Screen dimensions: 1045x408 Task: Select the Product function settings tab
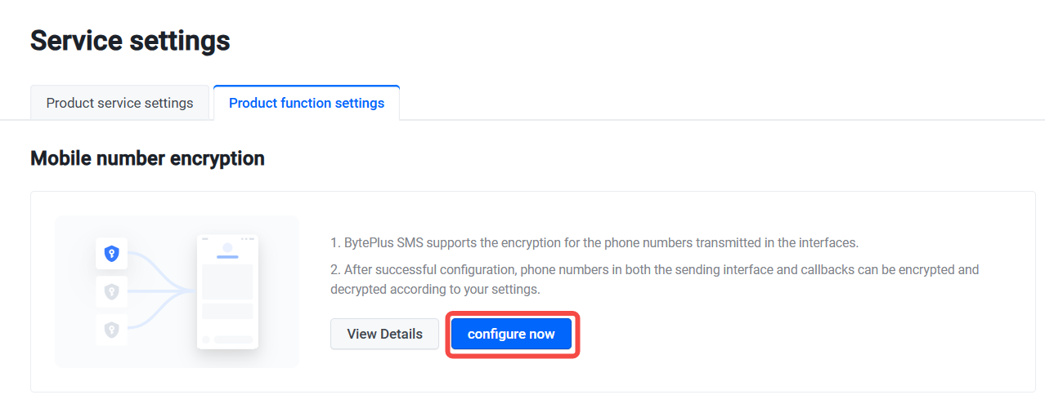pyautogui.click(x=307, y=103)
